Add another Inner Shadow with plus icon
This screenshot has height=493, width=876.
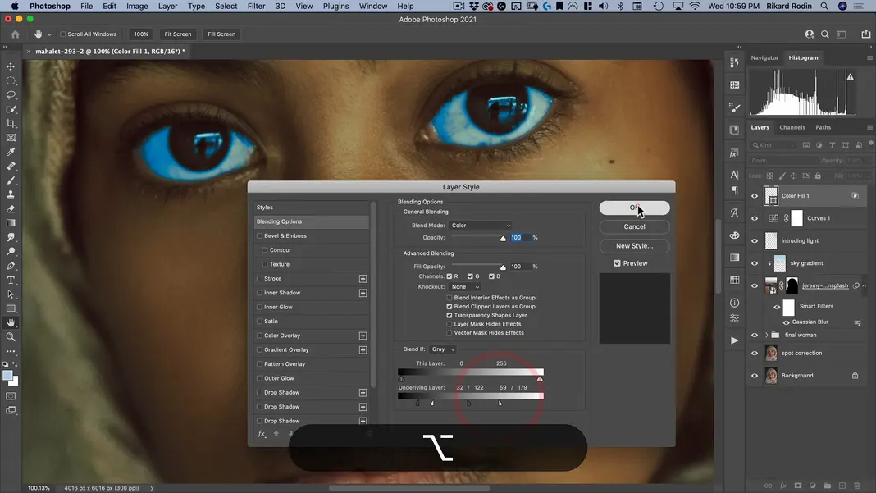[x=363, y=293]
